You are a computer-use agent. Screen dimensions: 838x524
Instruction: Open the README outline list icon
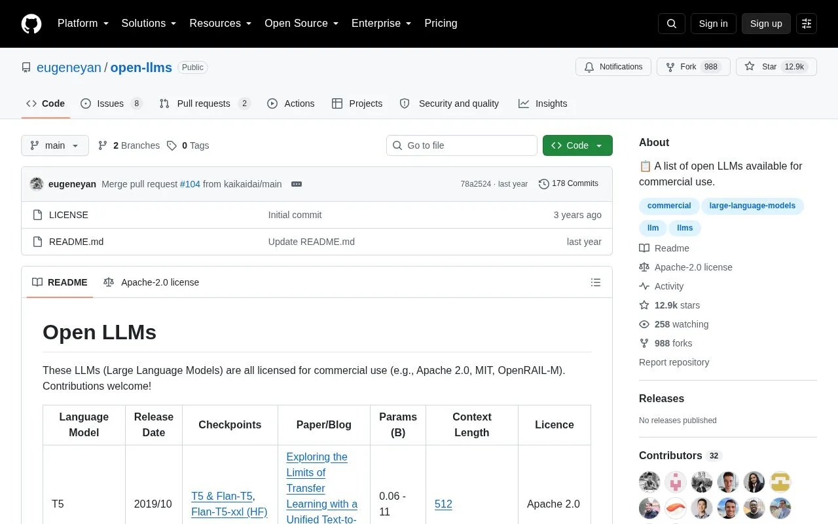[596, 282]
